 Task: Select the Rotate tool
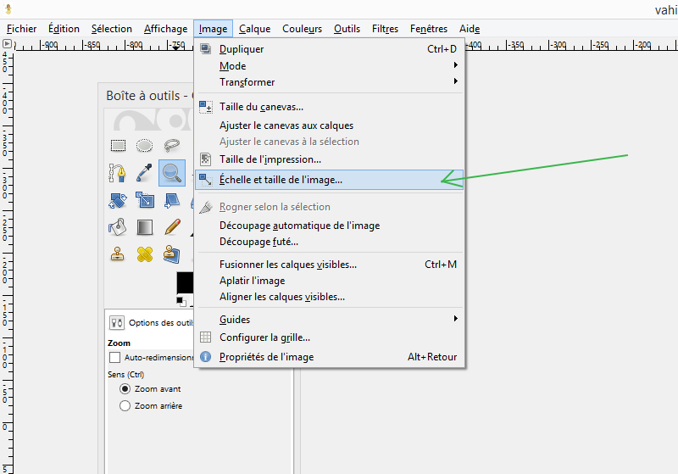click(118, 200)
